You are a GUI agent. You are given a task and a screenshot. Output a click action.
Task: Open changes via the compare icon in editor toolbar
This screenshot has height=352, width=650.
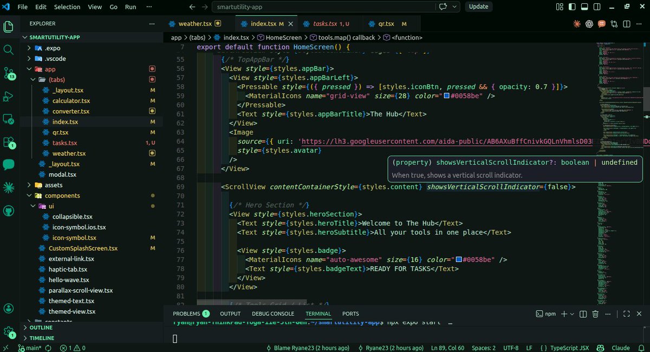(614, 24)
